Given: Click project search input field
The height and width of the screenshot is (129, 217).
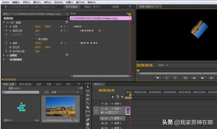Looking at the screenshot, I should click(x=21, y=92).
